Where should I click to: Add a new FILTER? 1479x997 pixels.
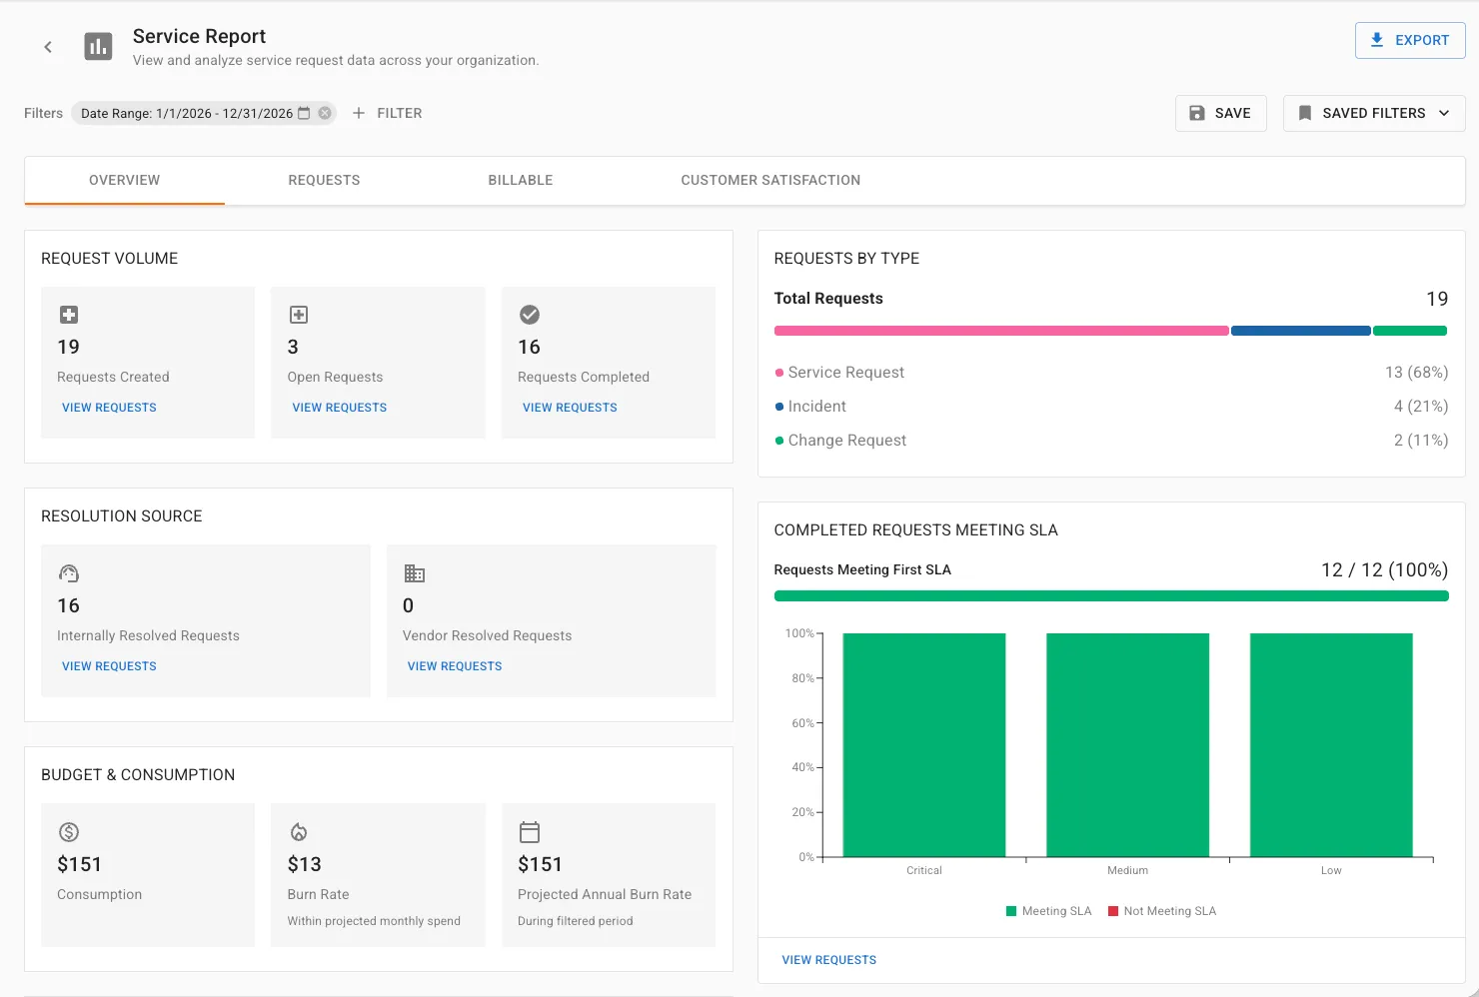point(387,113)
